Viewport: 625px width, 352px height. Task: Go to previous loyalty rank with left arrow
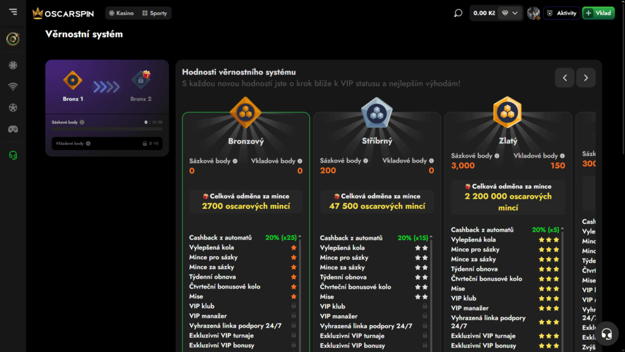(565, 78)
